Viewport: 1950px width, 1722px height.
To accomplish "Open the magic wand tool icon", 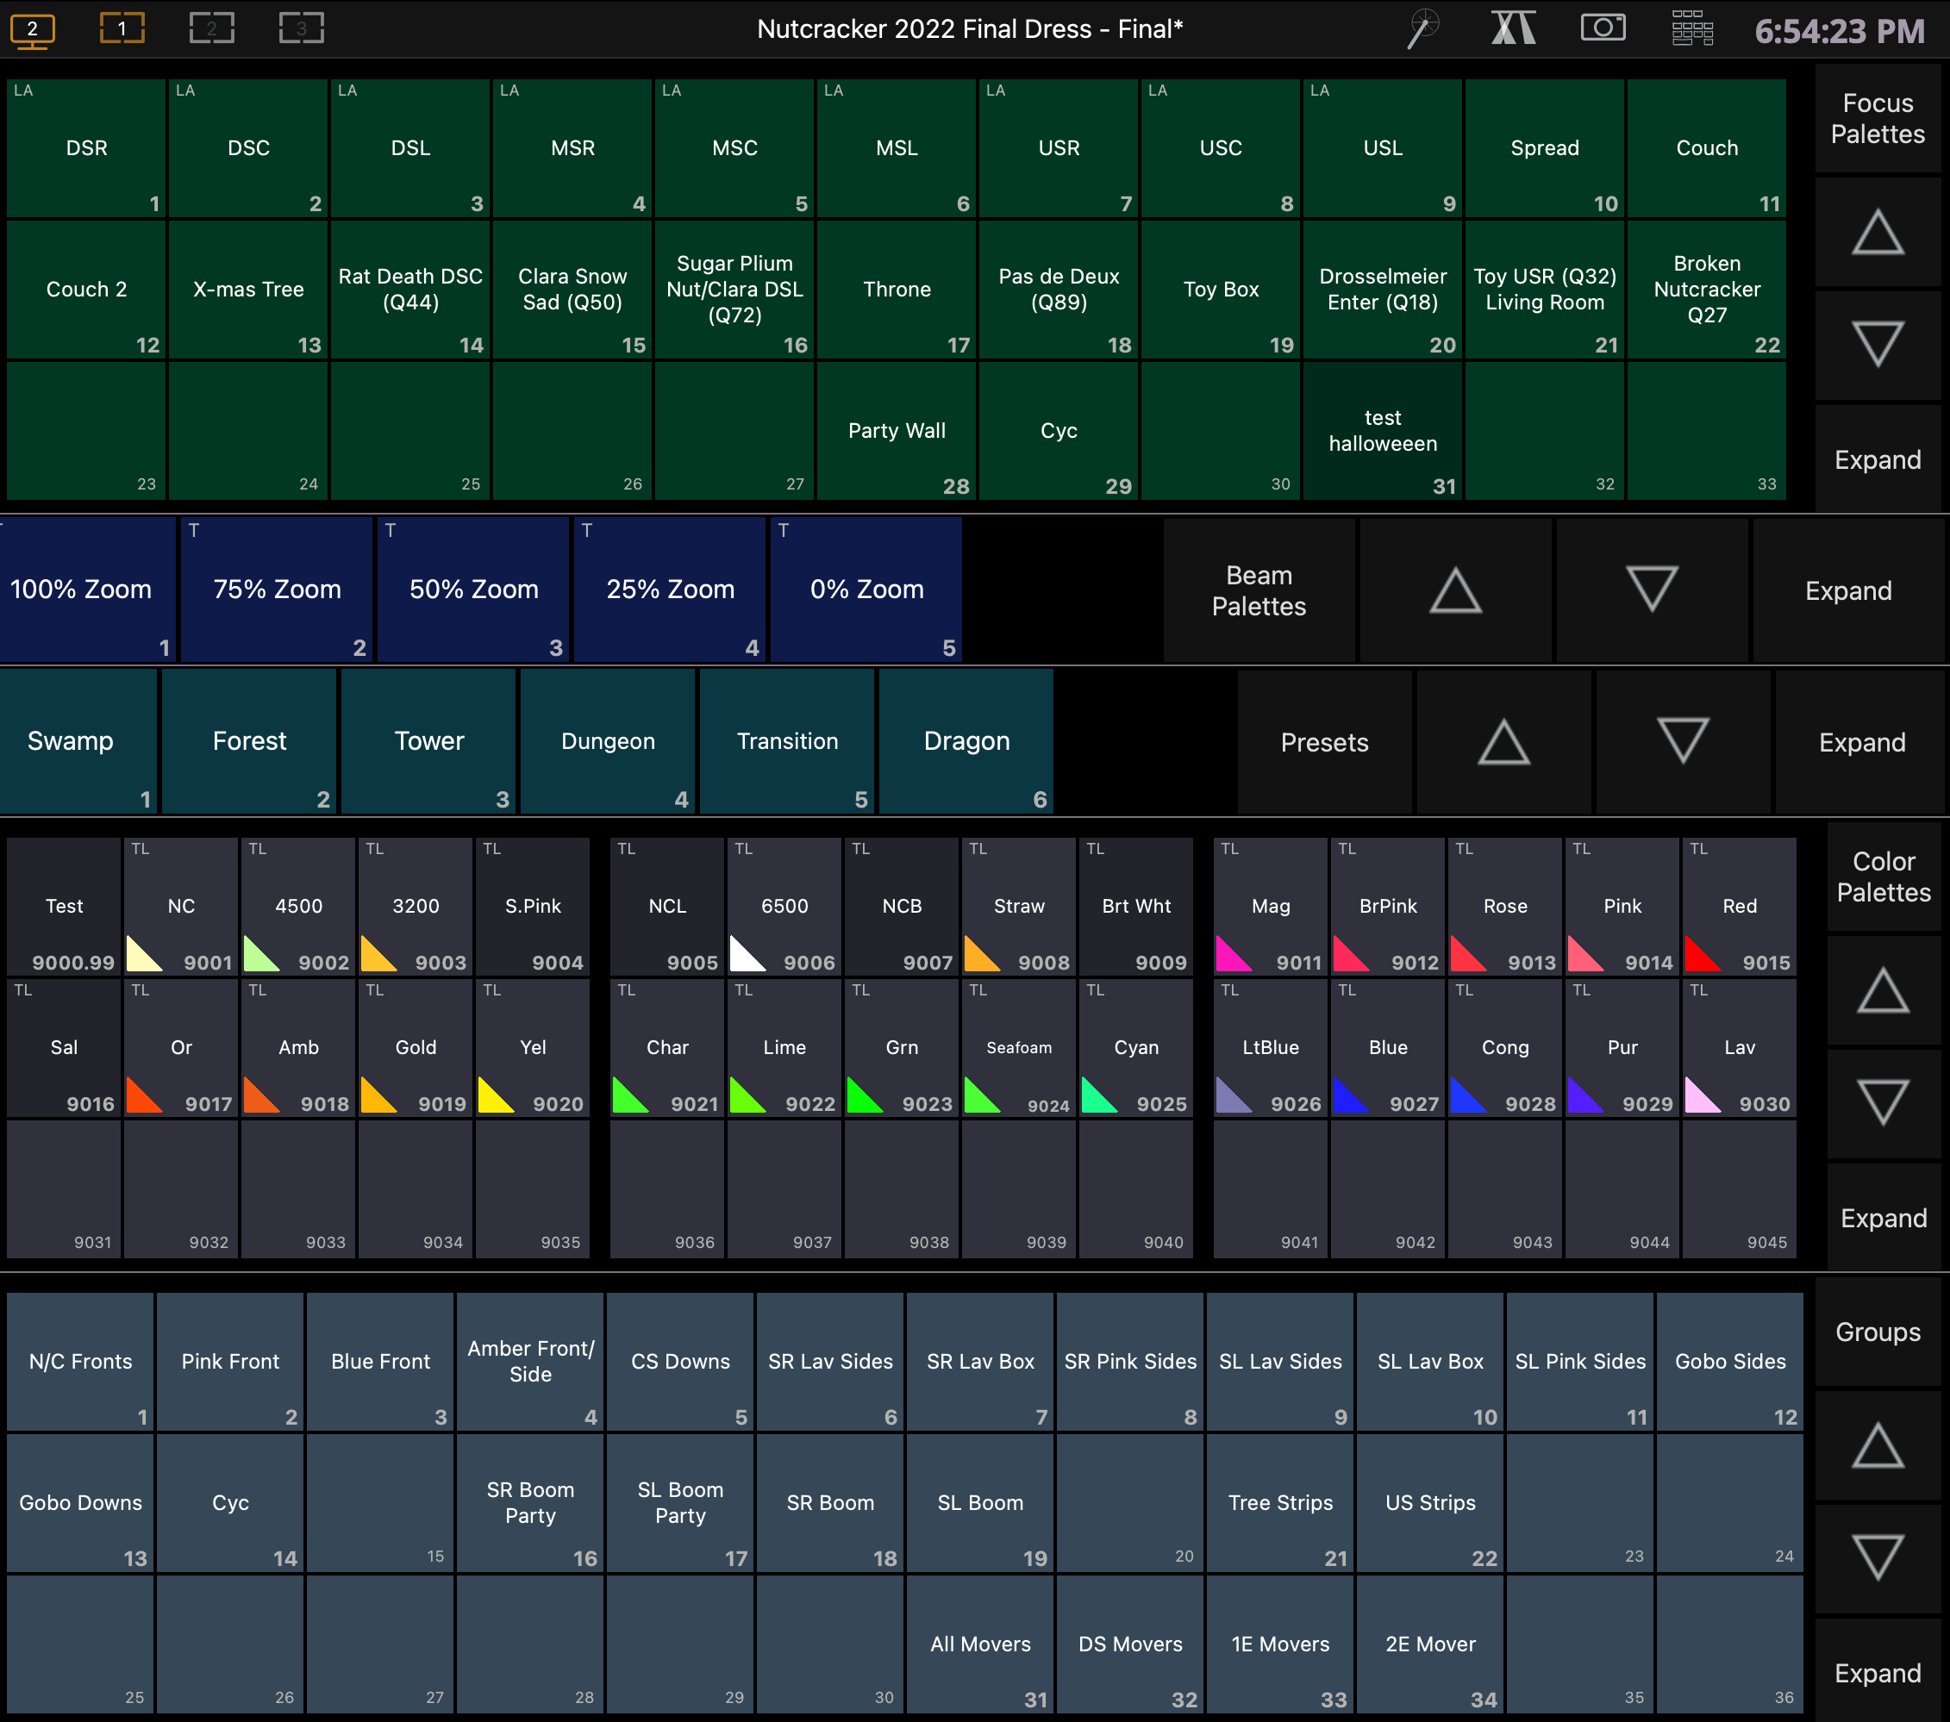I will (1422, 28).
